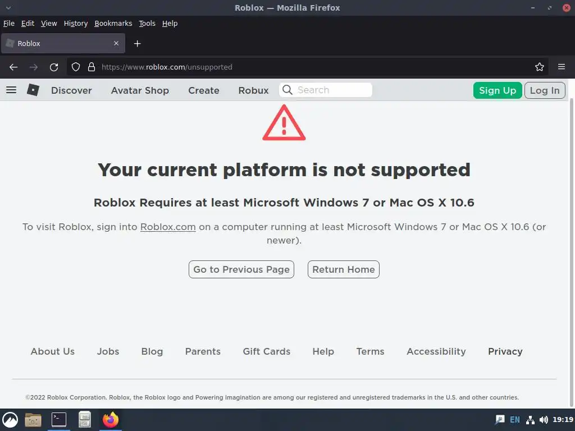Go to Discover in Roblox navbar
575x431 pixels.
[71, 90]
